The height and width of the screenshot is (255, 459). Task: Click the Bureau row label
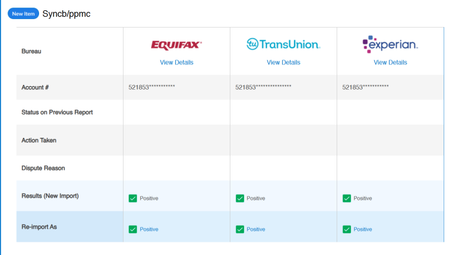coord(32,51)
